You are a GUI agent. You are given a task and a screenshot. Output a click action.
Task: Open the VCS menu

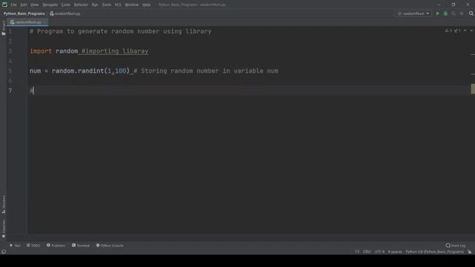pos(118,4)
